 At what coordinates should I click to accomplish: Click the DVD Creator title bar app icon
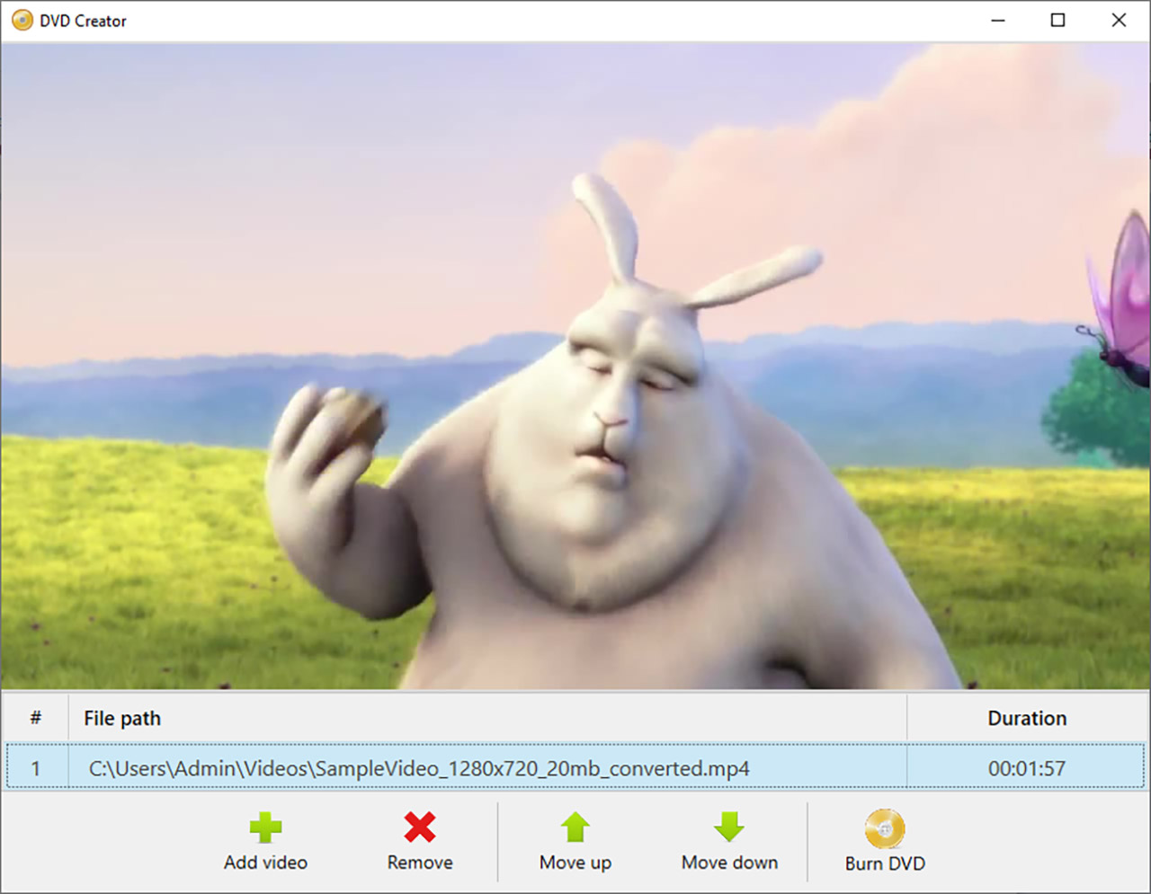[22, 21]
